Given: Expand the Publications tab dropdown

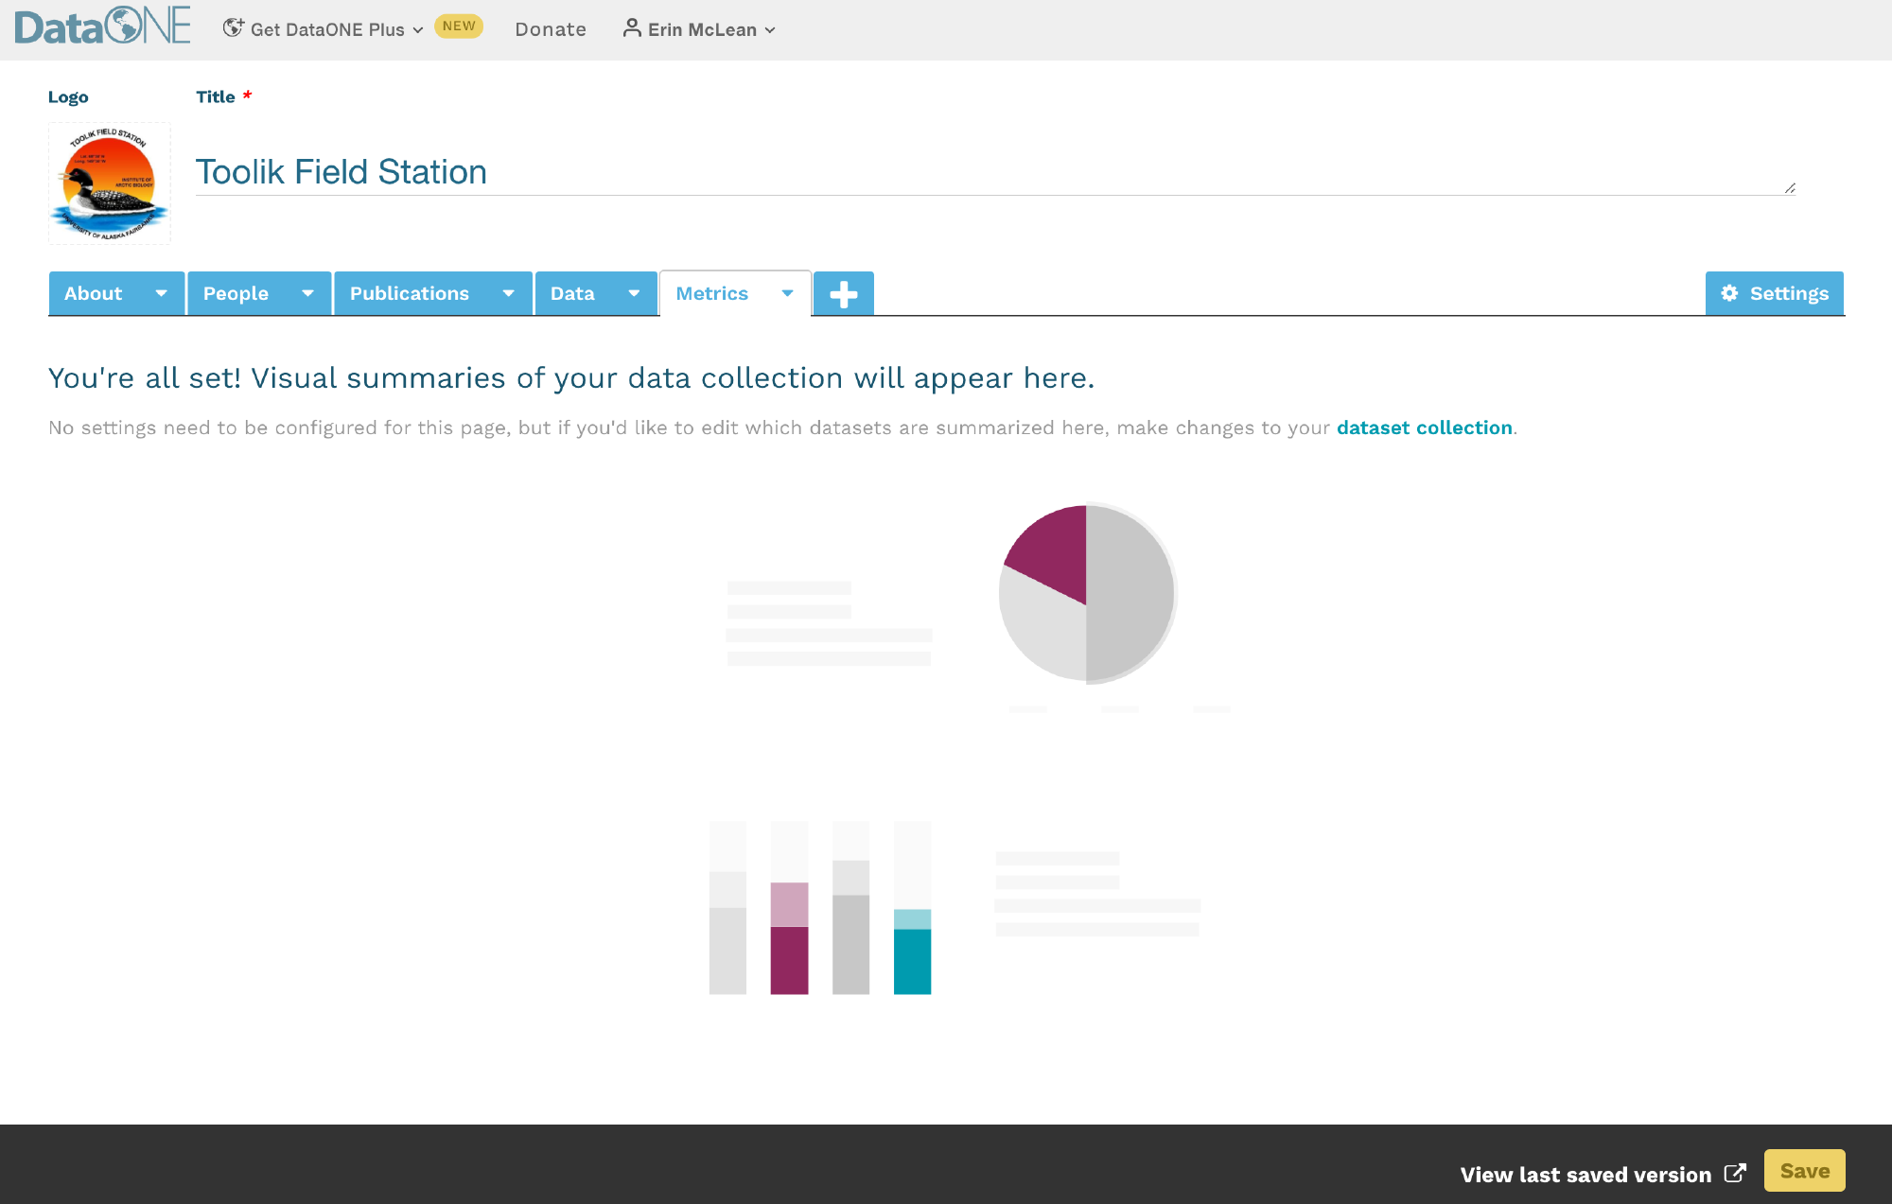Looking at the screenshot, I should coord(509,293).
